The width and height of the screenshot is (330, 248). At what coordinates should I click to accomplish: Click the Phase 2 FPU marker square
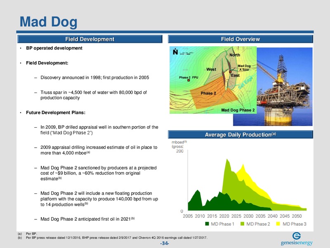189,80
